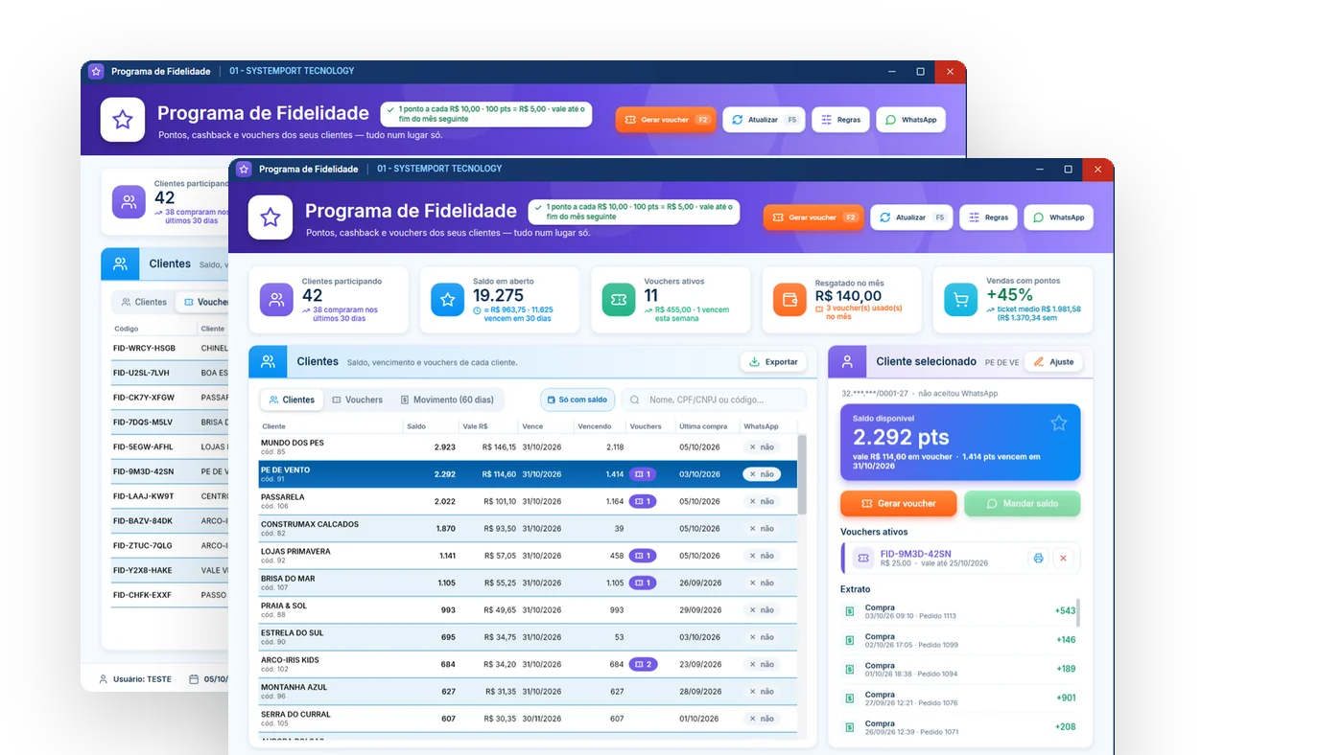Click the Clientes participando people icon in front window
The width and height of the screenshot is (1343, 755).
pyautogui.click(x=276, y=300)
